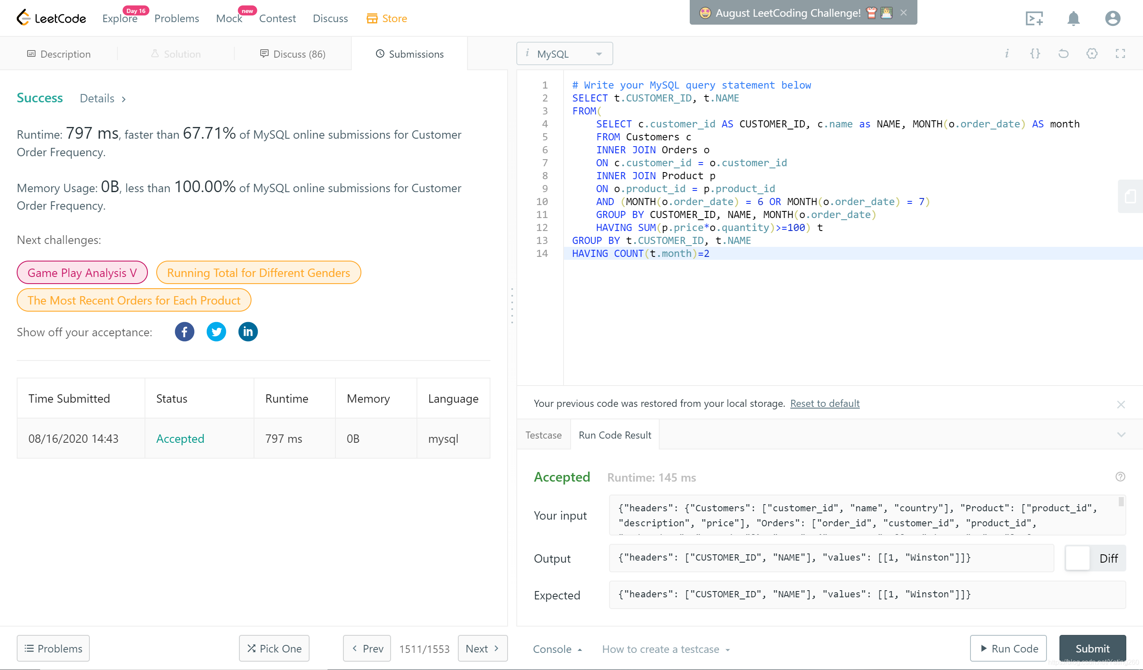Open the playground terminal icon
The height and width of the screenshot is (670, 1143).
[1034, 19]
